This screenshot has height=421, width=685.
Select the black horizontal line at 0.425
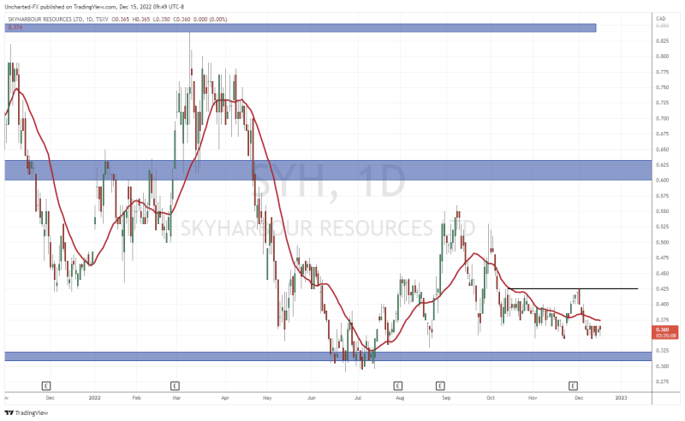point(573,288)
